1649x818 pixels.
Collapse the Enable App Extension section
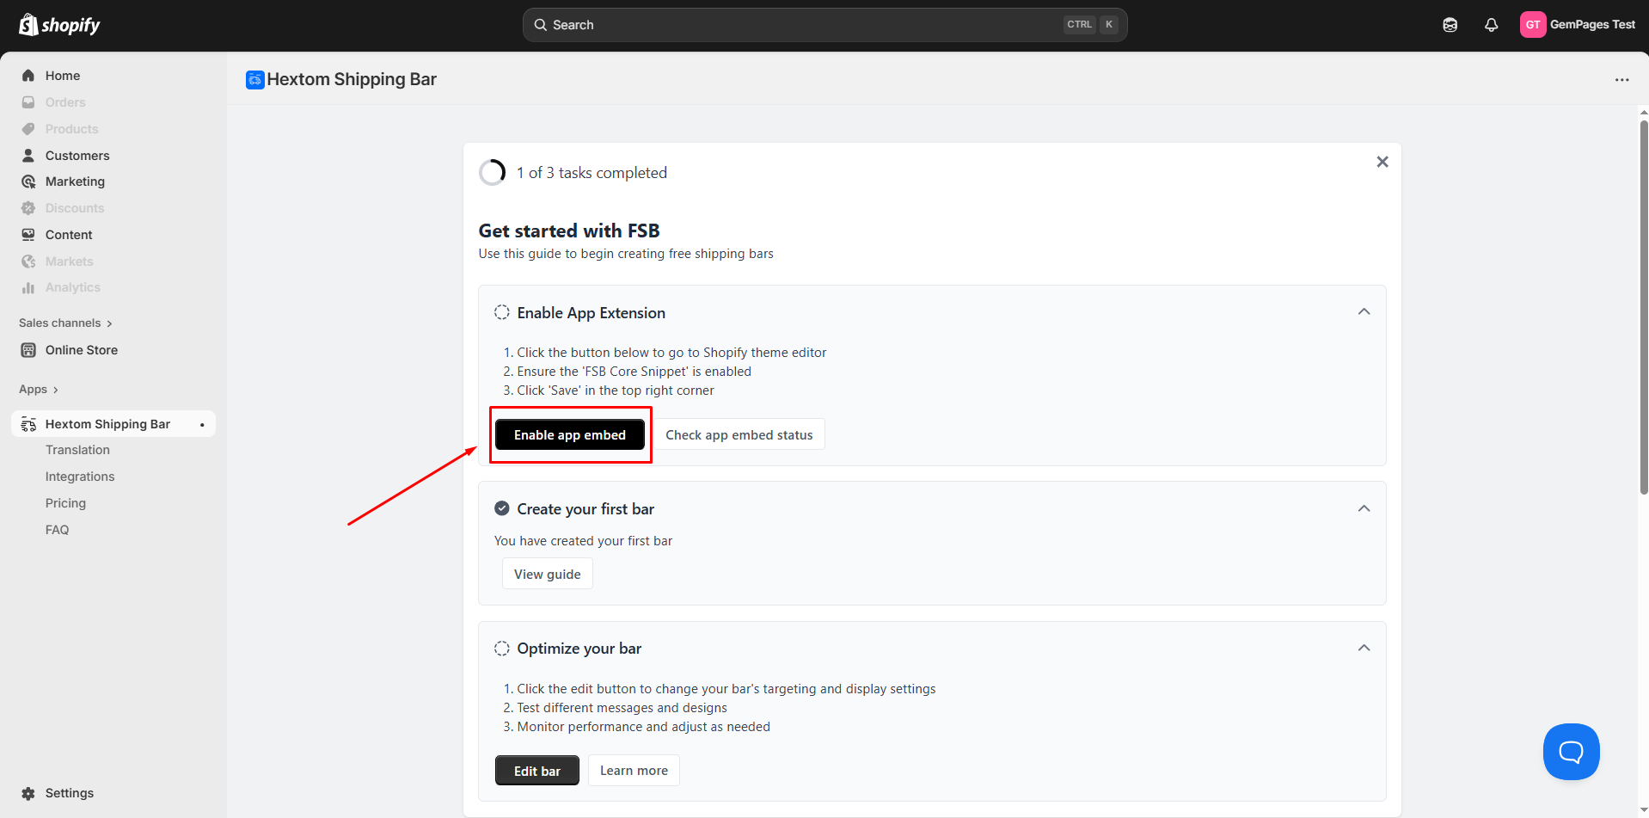(1364, 311)
